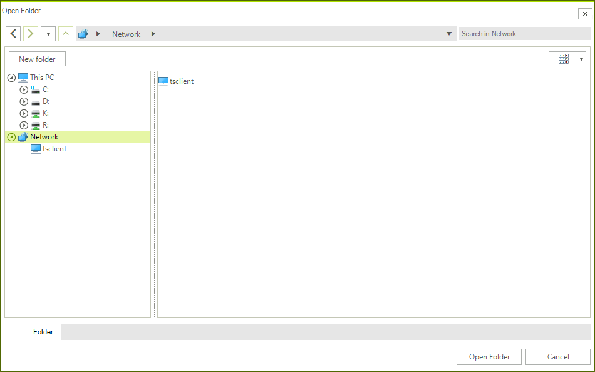Collapse the This PC tree node

[11, 77]
